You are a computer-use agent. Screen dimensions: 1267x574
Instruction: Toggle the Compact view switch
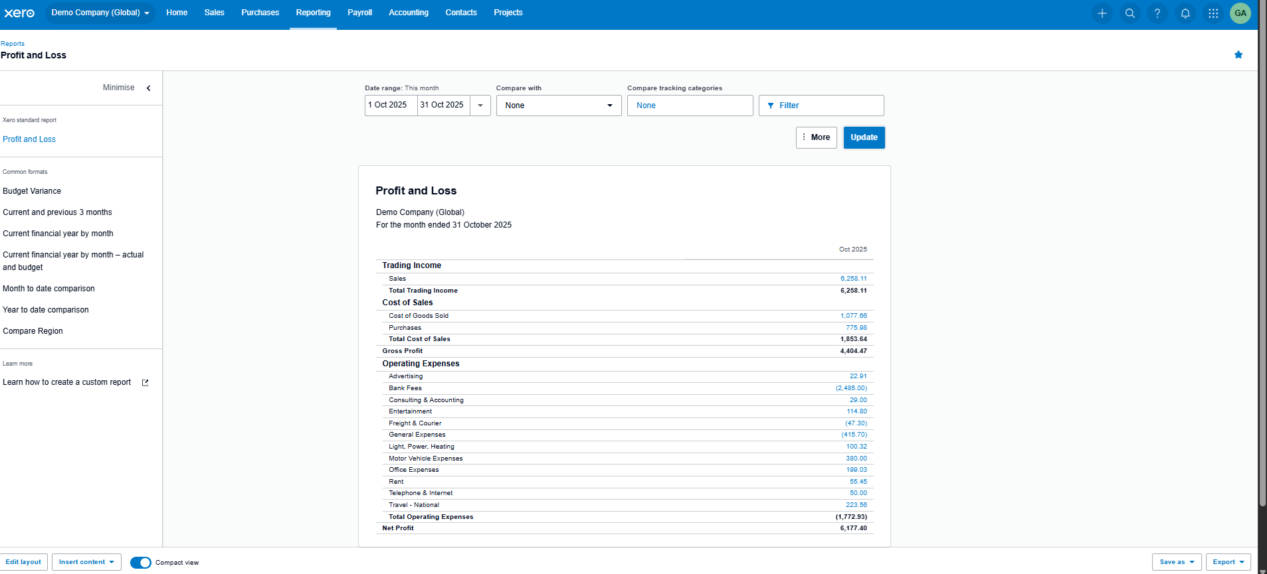[141, 563]
